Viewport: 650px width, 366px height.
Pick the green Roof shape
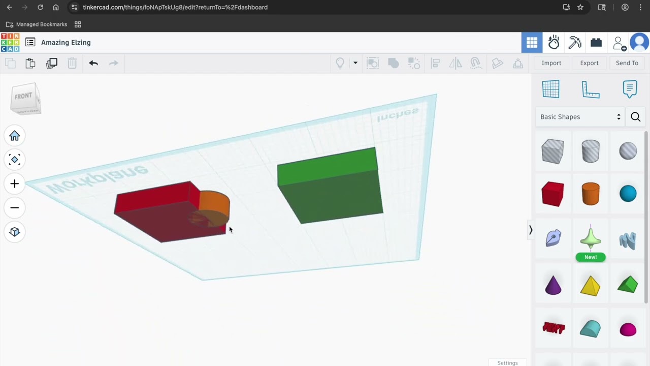coord(628,284)
